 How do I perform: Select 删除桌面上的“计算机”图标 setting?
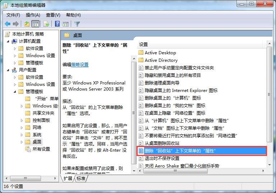point(173,98)
